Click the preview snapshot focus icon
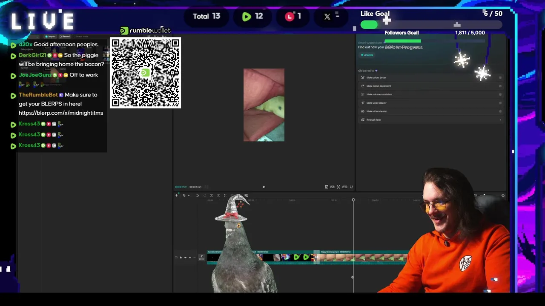 [x=338, y=187]
